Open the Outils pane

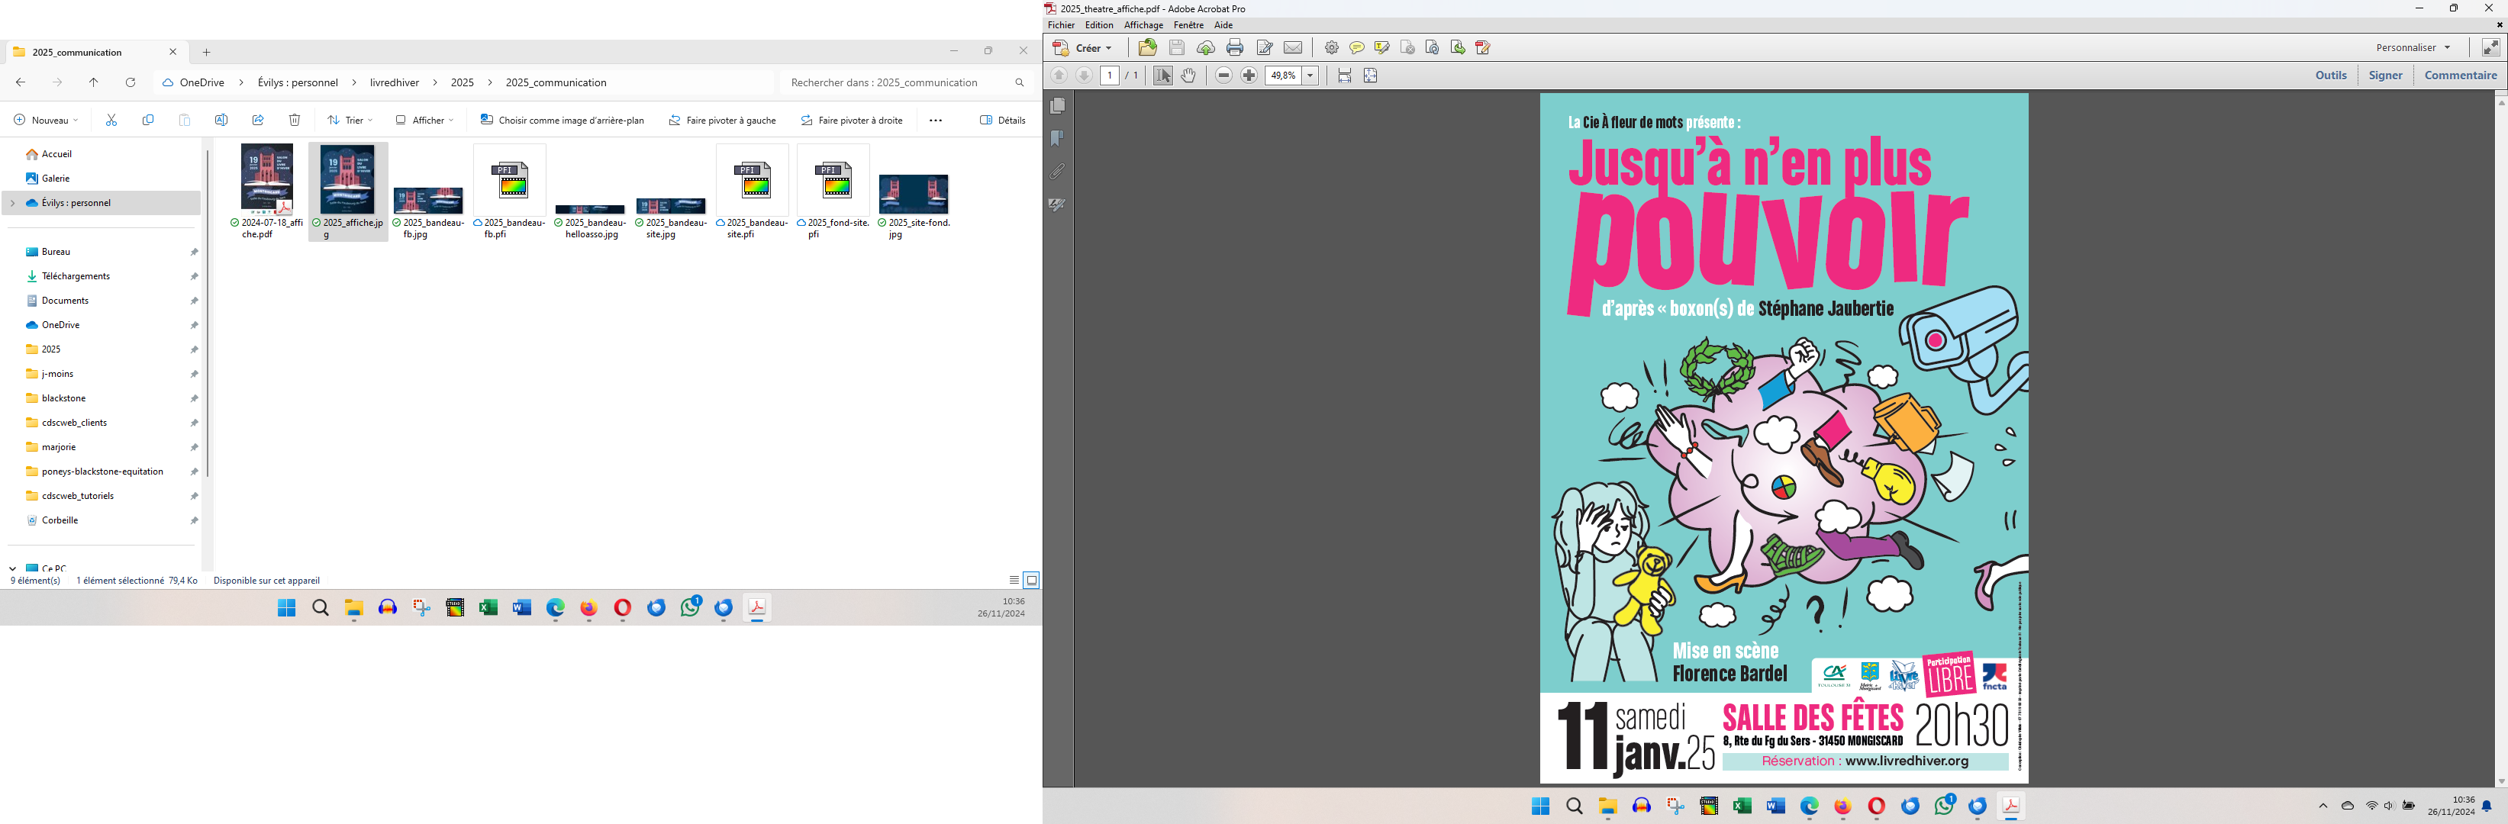pos(2330,76)
